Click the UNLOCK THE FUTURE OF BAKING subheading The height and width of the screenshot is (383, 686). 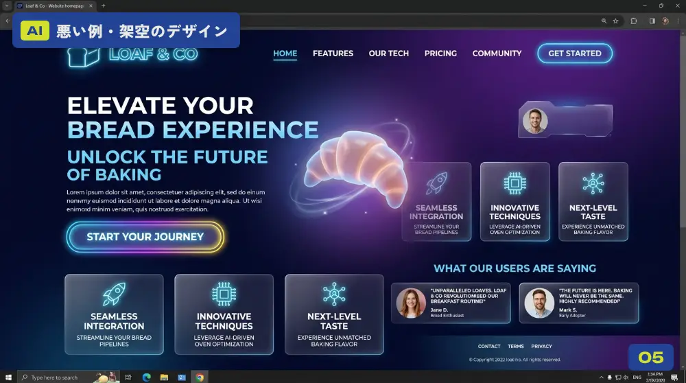(167, 166)
